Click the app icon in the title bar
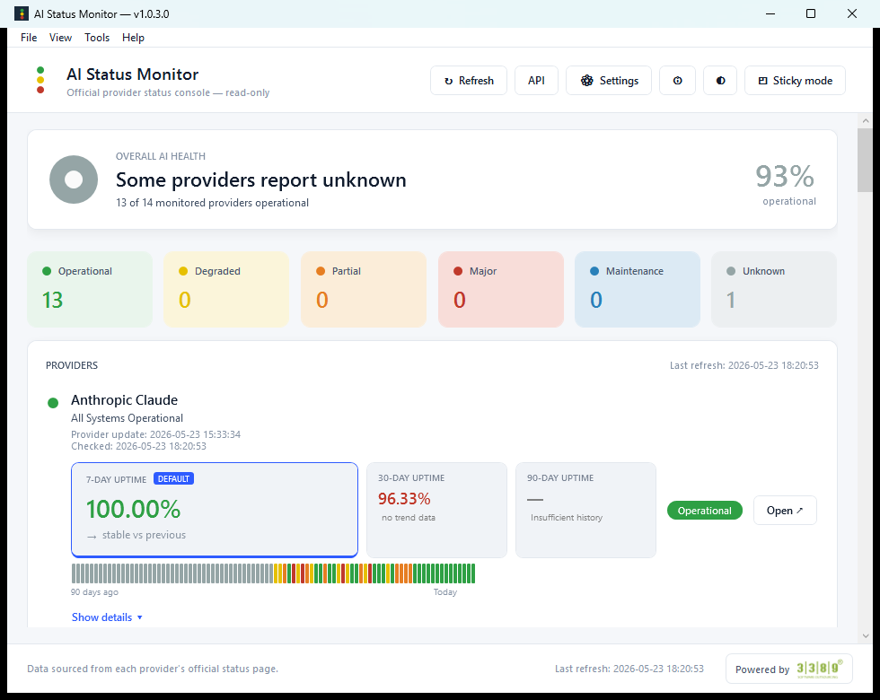The height and width of the screenshot is (700, 880). [x=22, y=13]
